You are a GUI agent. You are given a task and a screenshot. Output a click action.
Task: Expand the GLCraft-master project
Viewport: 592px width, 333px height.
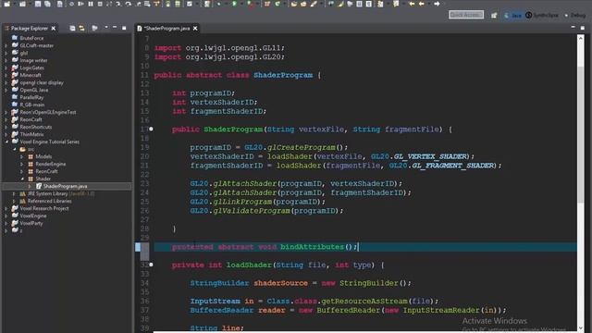click(6, 45)
